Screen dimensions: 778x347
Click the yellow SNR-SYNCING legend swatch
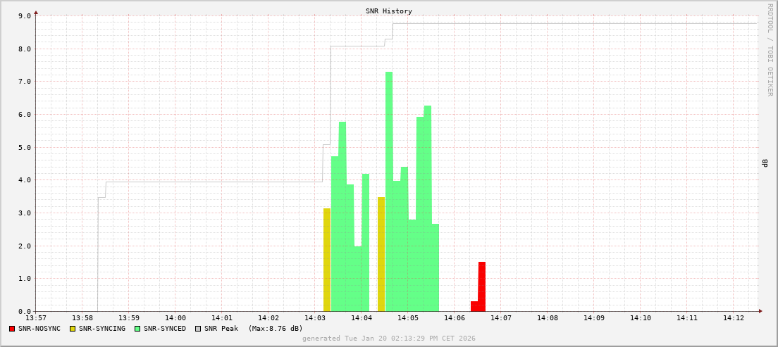click(x=73, y=329)
